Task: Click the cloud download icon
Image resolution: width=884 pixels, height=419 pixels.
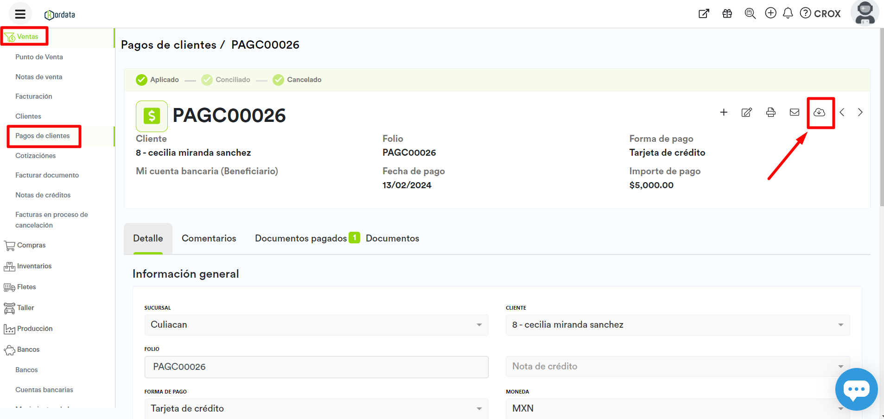Action: tap(819, 113)
